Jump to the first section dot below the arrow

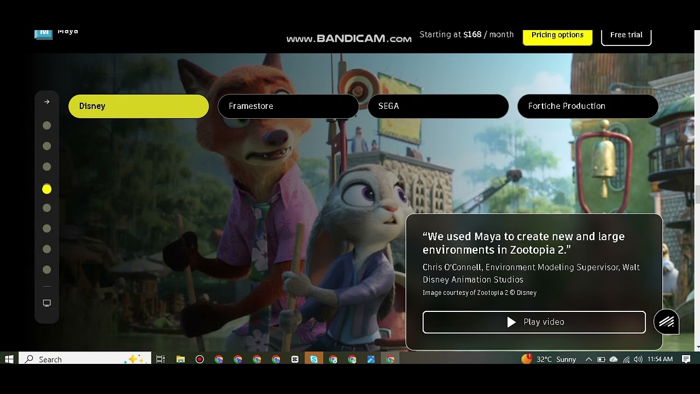pyautogui.click(x=47, y=125)
